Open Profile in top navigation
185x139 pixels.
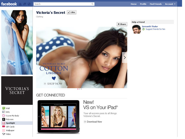pyautogui.click(x=143, y=4)
